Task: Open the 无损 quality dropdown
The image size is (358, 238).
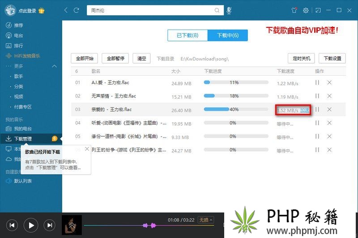Action: (x=206, y=220)
